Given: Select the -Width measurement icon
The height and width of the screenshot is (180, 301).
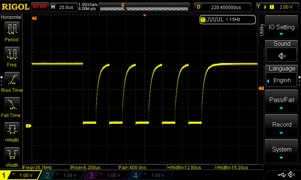Looking at the screenshot, I should click(x=12, y=155).
